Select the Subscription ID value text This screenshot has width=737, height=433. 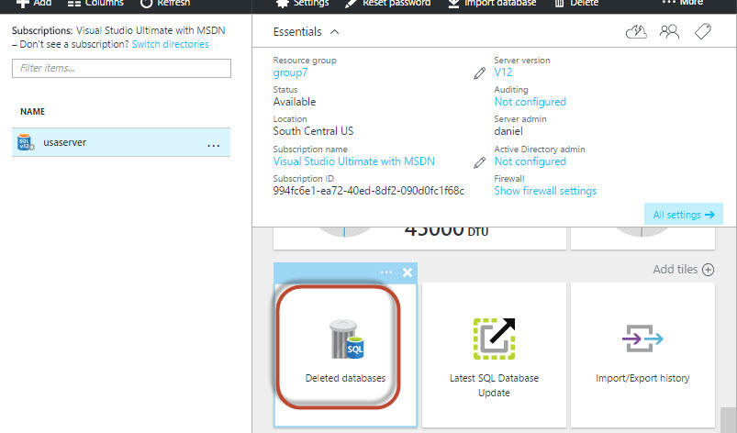coord(369,191)
